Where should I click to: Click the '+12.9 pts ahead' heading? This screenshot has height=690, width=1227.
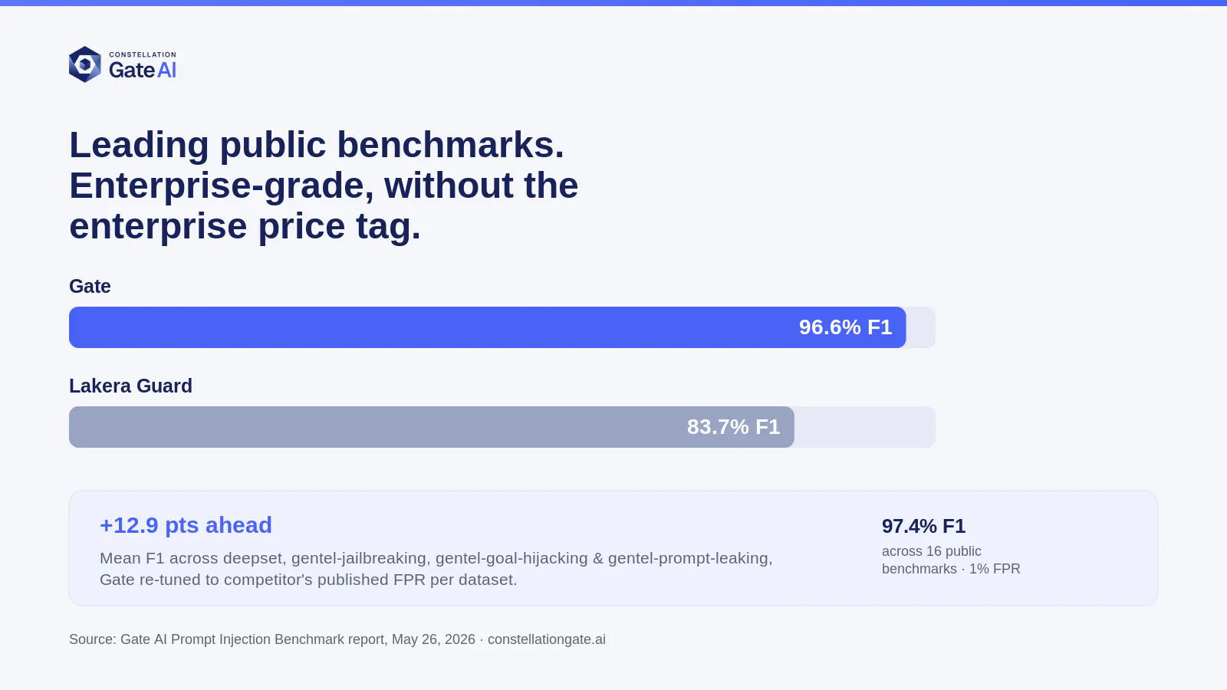point(186,525)
